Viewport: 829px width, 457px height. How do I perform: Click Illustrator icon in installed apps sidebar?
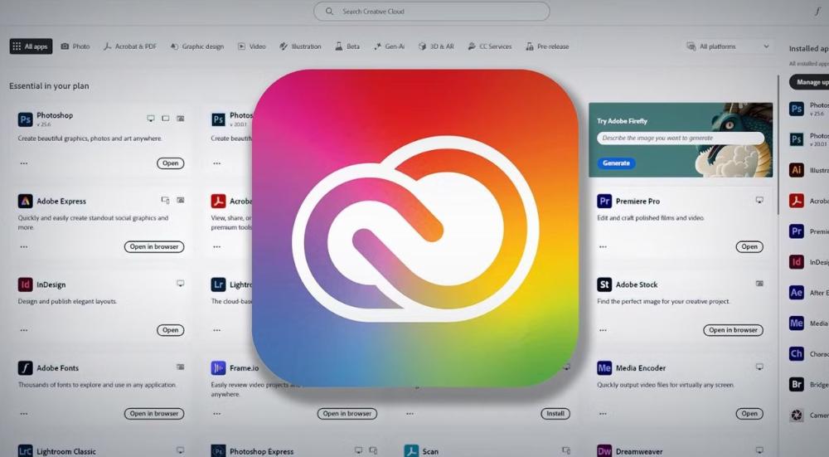796,170
